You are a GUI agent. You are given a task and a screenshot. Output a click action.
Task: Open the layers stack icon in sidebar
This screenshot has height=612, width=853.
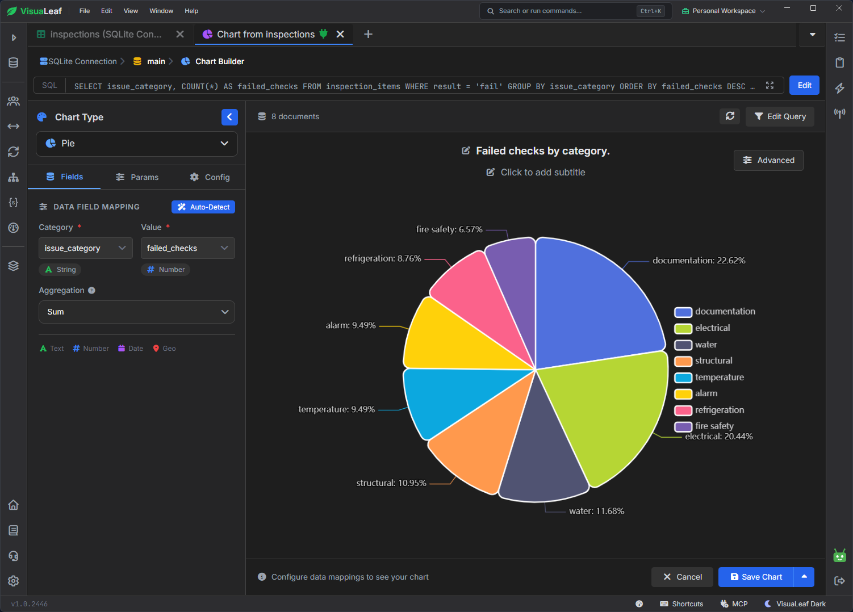pos(14,266)
